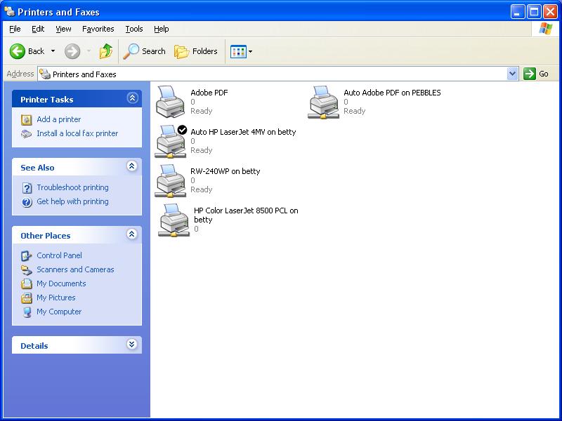Expand the Details panel

point(132,345)
